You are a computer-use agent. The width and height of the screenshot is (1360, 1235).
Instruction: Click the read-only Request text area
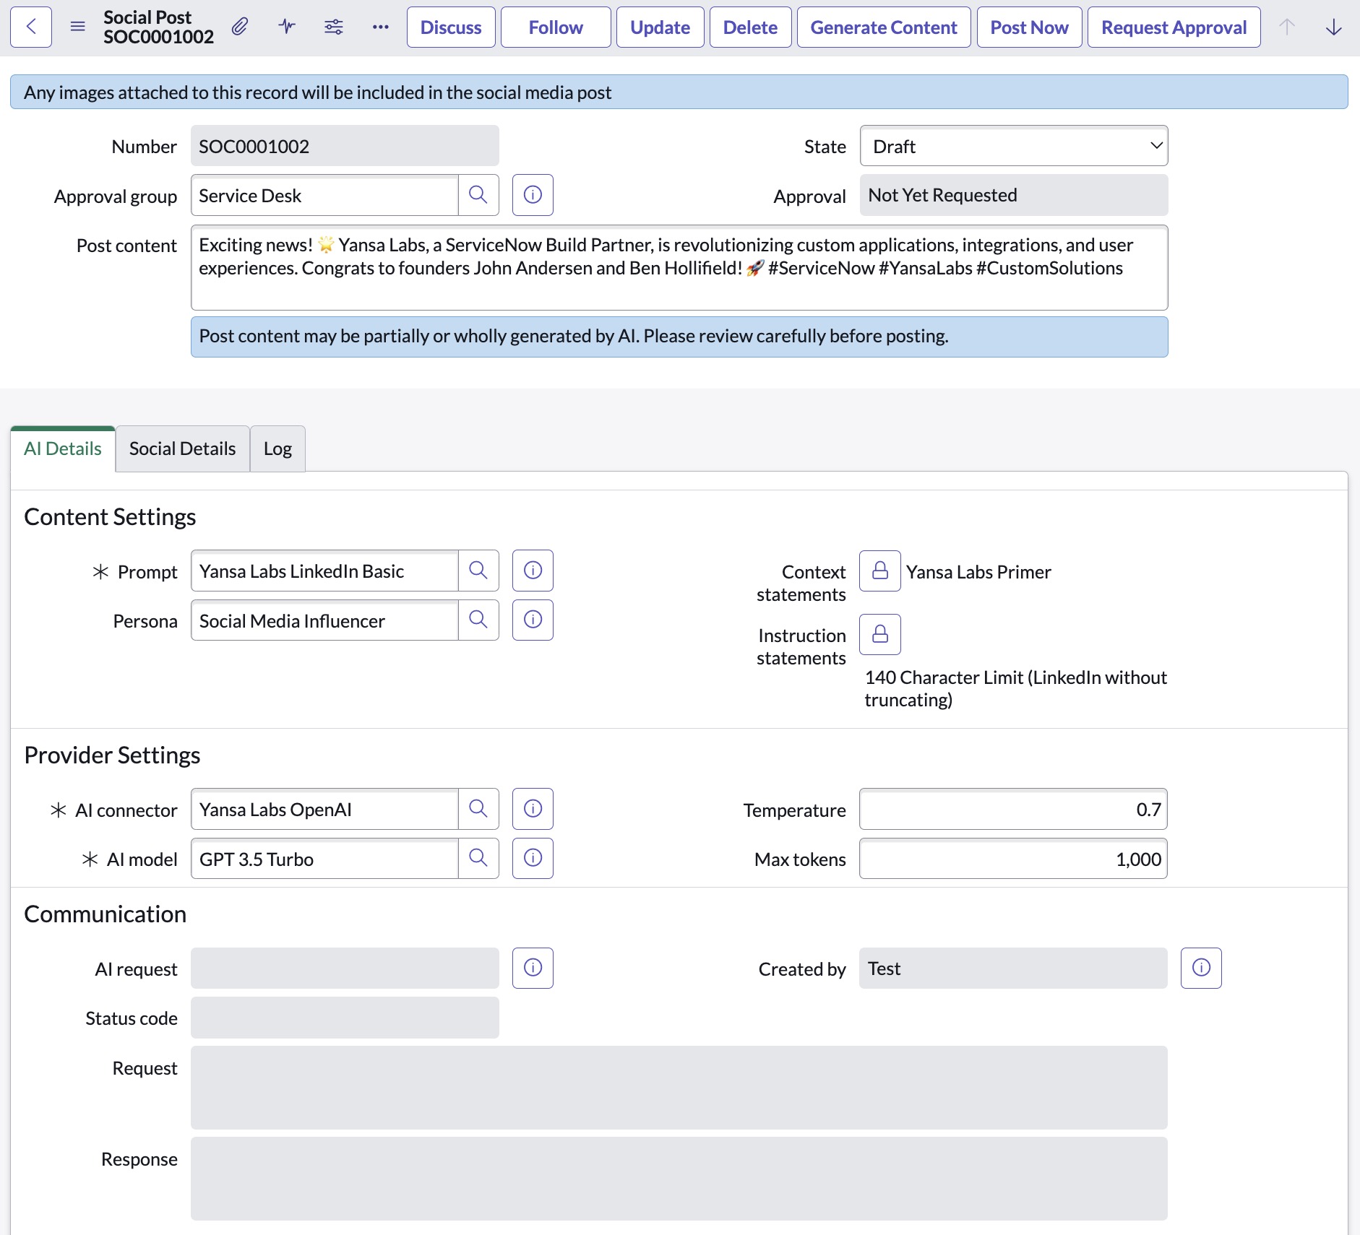pyautogui.click(x=679, y=1088)
